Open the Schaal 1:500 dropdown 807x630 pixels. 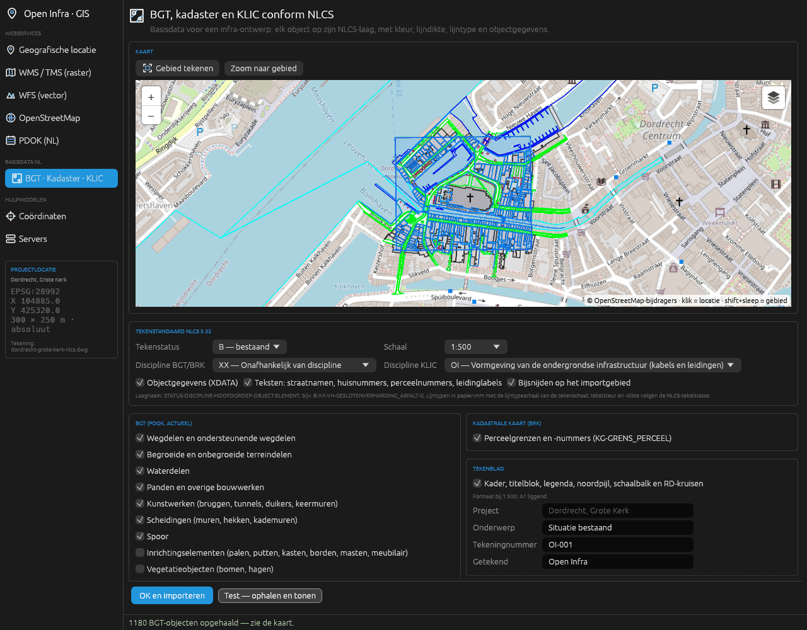click(476, 347)
